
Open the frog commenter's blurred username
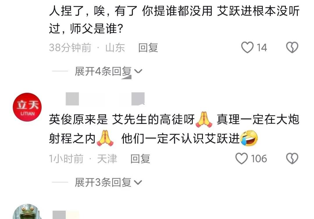66,215
